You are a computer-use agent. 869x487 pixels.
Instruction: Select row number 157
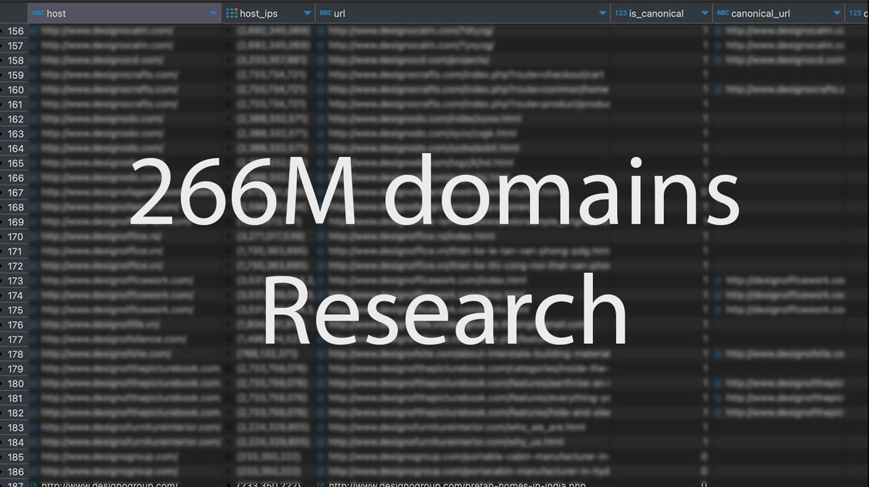pyautogui.click(x=15, y=46)
